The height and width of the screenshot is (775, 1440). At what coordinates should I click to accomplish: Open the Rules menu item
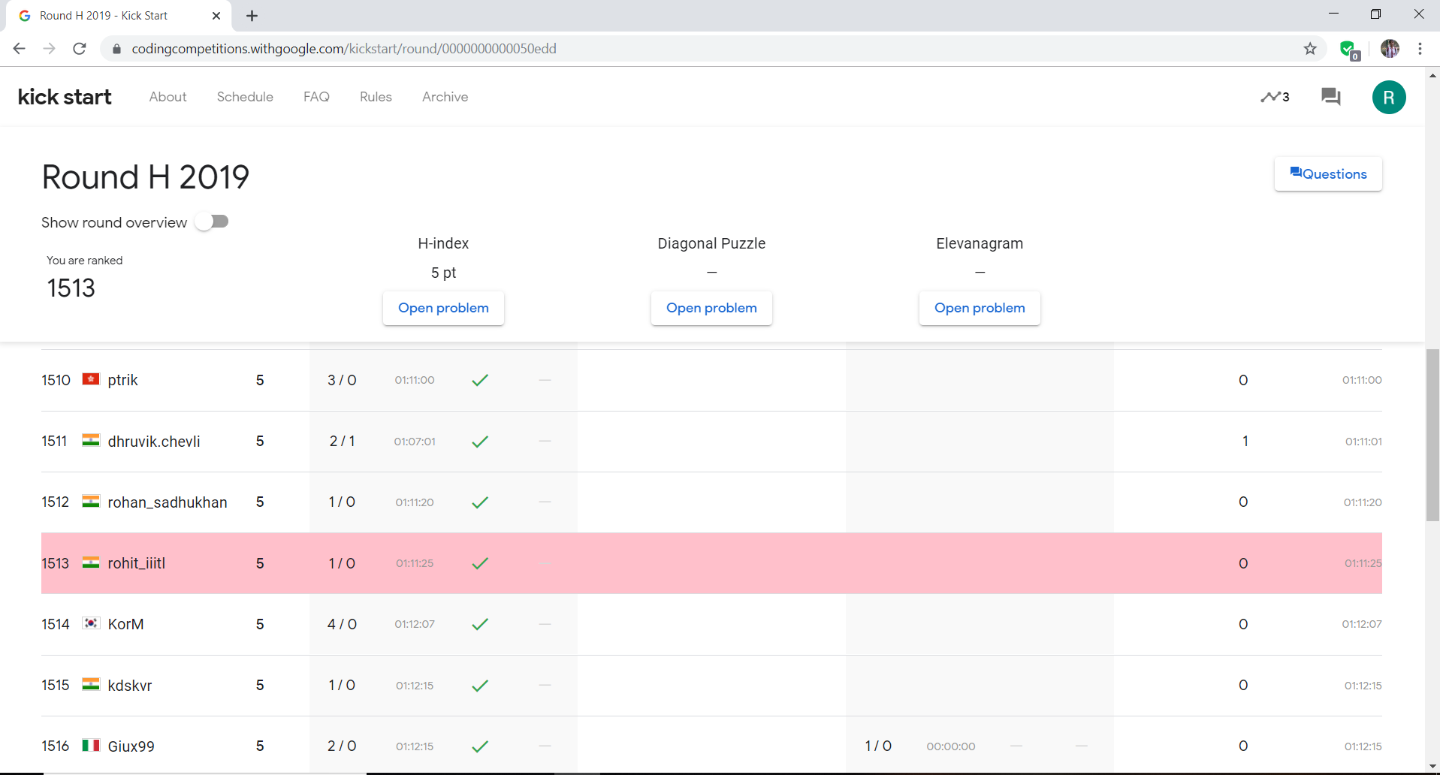pyautogui.click(x=376, y=97)
